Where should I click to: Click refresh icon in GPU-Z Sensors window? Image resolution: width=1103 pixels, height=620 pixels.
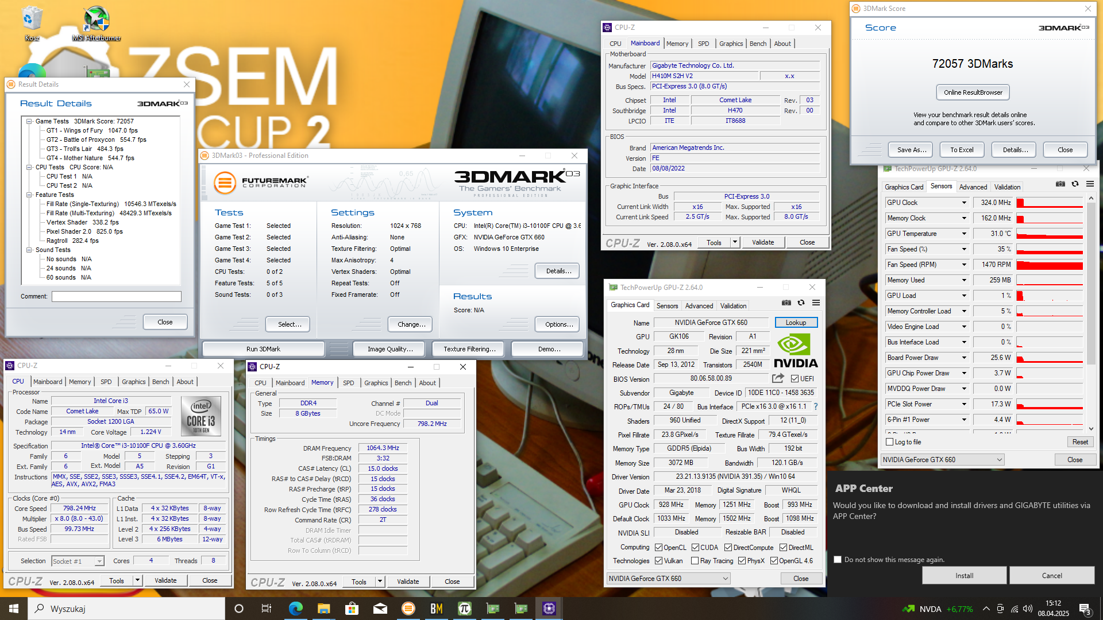click(x=1075, y=184)
